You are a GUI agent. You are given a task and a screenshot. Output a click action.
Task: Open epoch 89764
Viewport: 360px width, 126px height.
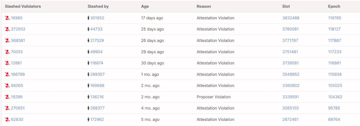(x=334, y=120)
